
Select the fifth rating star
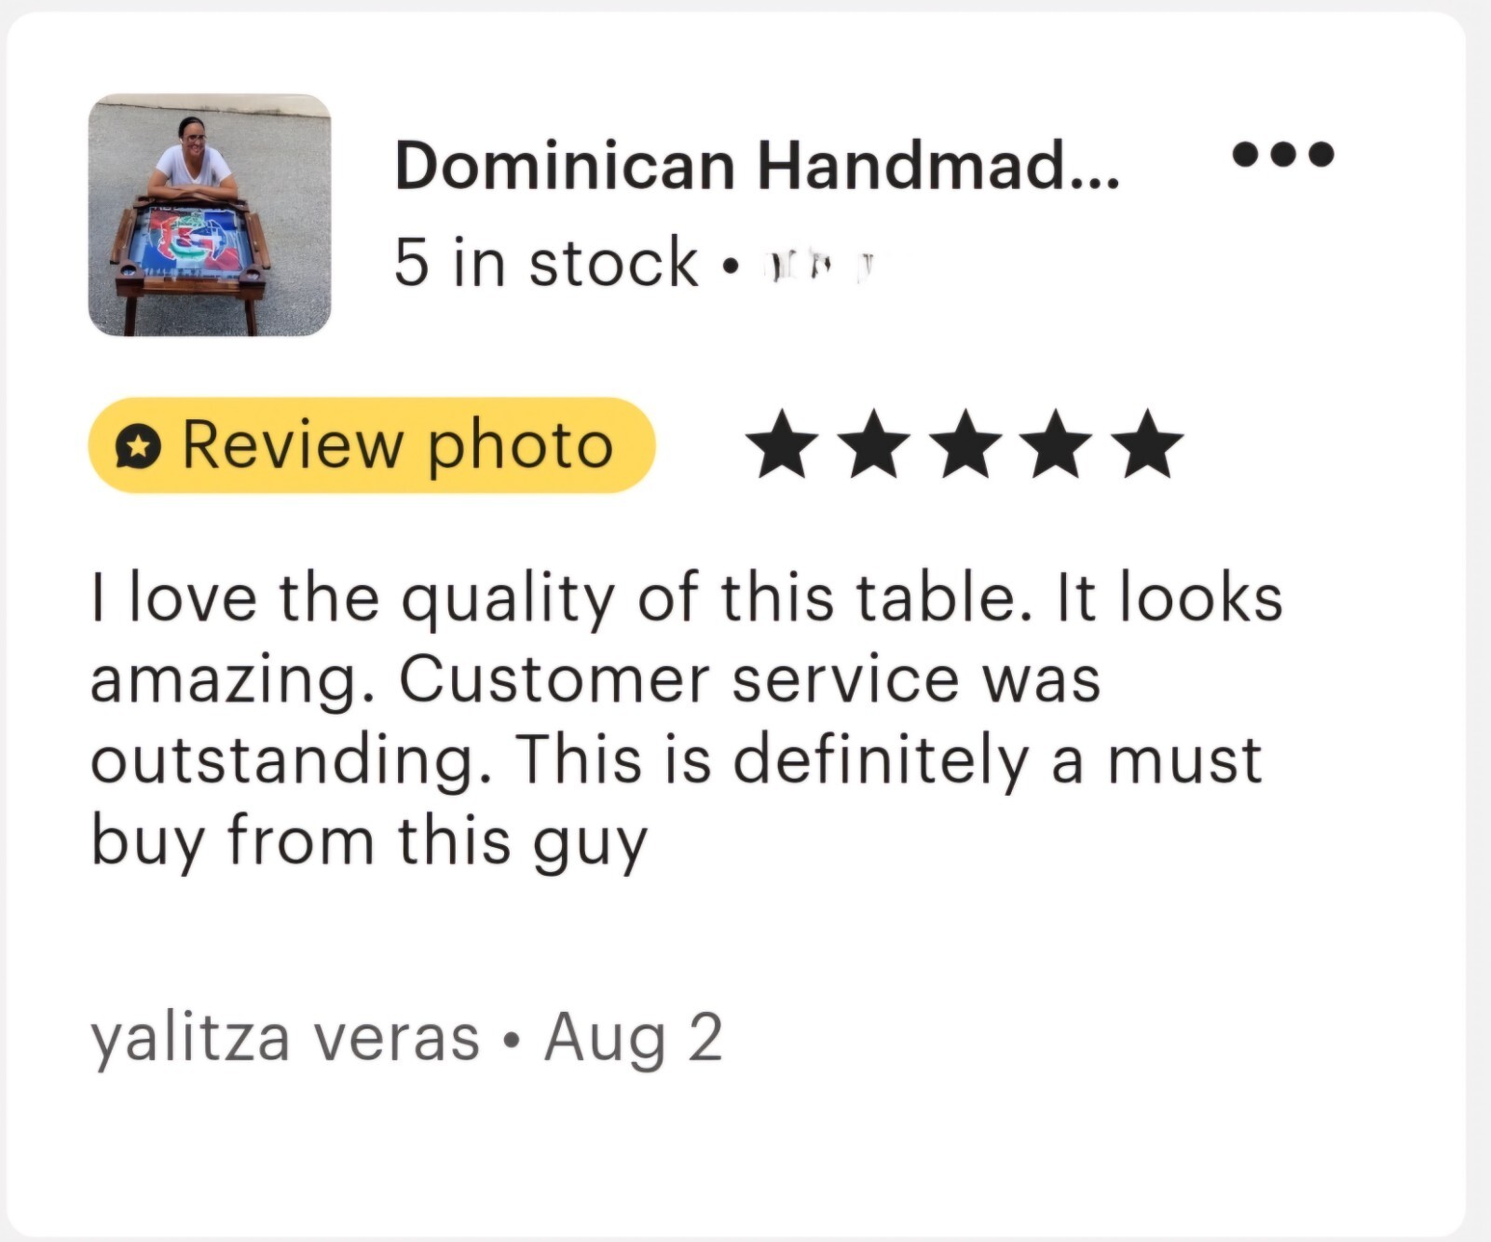[1146, 444]
